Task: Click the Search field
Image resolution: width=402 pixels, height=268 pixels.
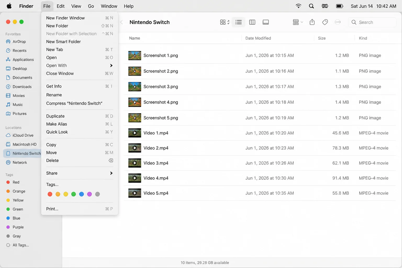Action: pyautogui.click(x=372, y=22)
